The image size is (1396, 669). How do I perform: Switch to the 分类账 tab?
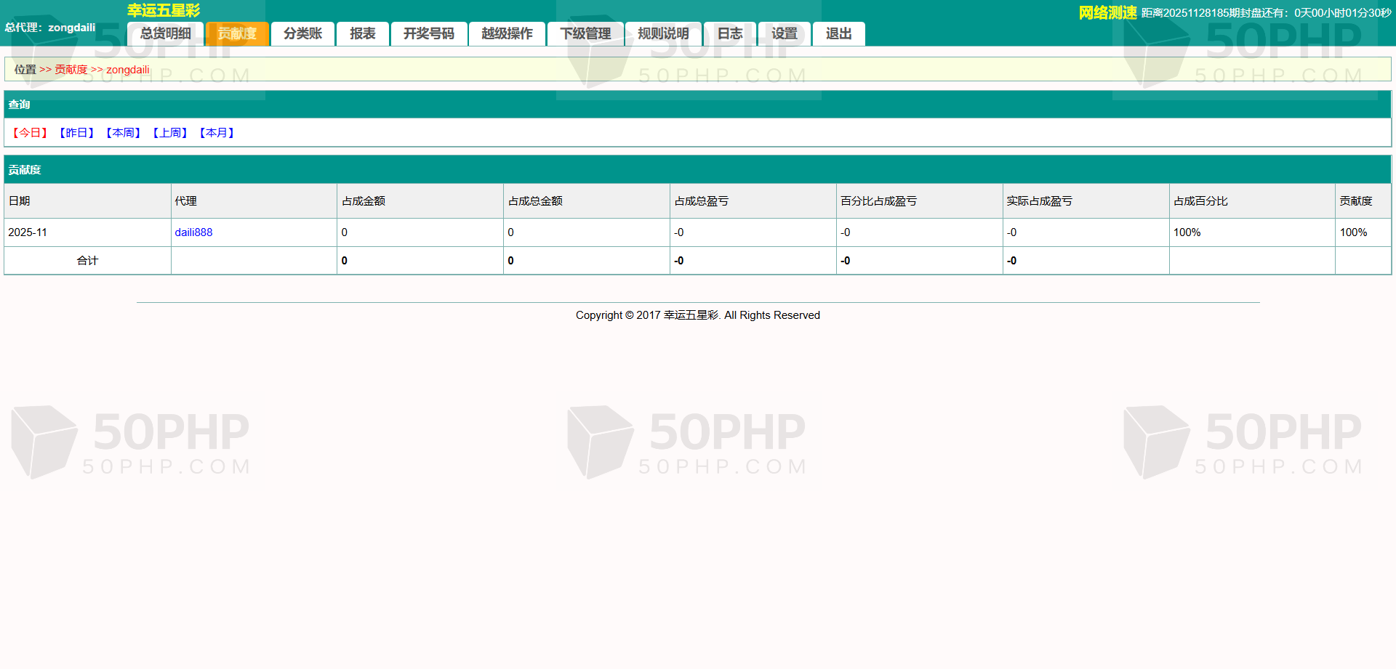[x=302, y=33]
